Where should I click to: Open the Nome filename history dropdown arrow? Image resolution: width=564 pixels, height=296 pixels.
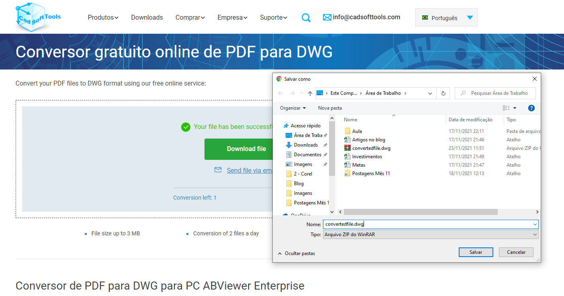tap(535, 225)
